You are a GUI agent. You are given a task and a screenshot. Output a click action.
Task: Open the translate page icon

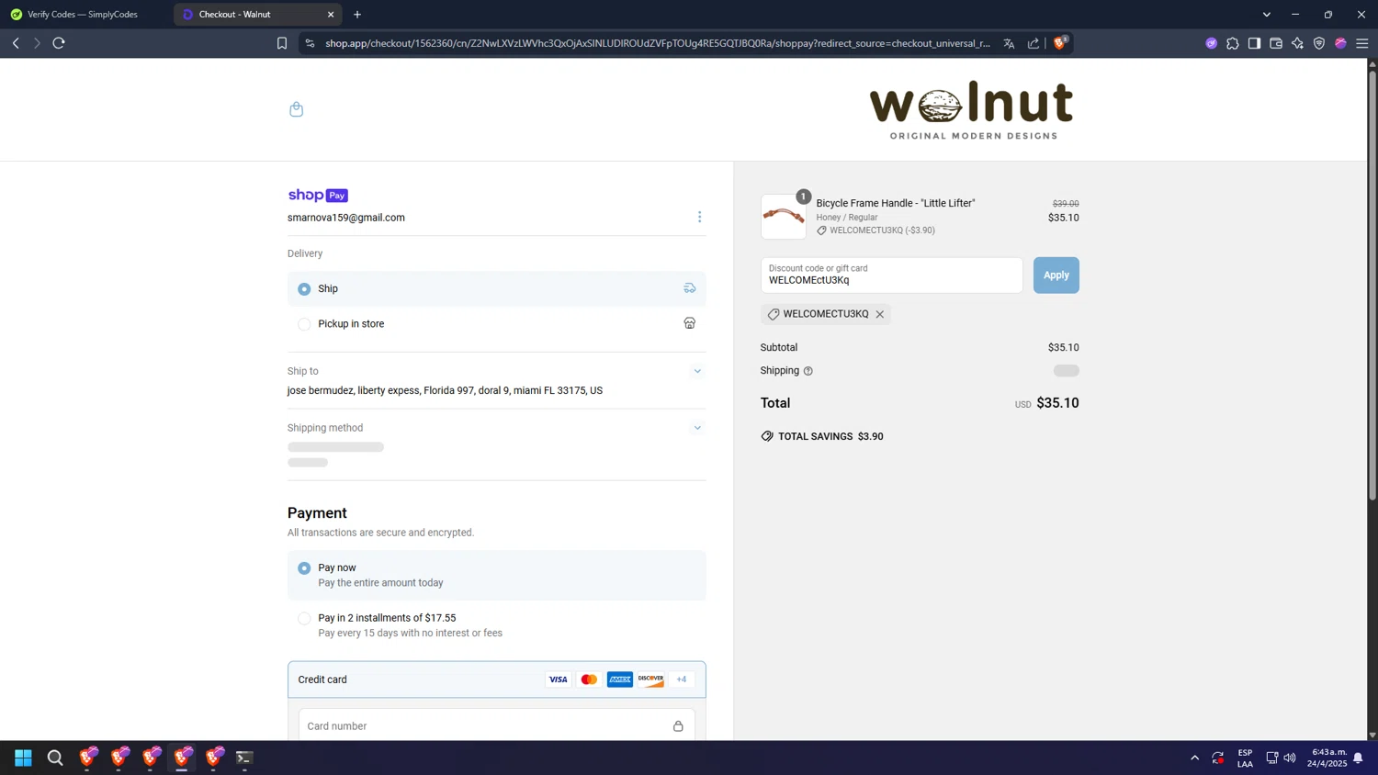(1009, 43)
